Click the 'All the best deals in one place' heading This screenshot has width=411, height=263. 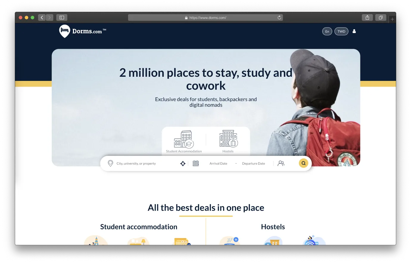tap(206, 208)
